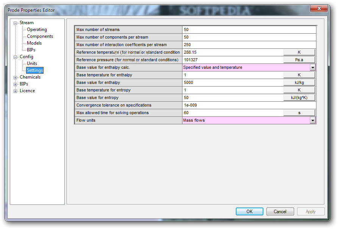338x229 pixels.
Task: Click OK to confirm settings
Action: [x=249, y=212]
